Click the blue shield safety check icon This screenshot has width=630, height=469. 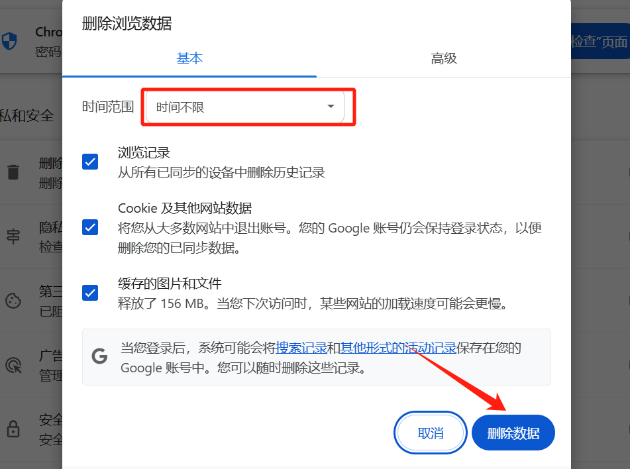click(x=9, y=41)
